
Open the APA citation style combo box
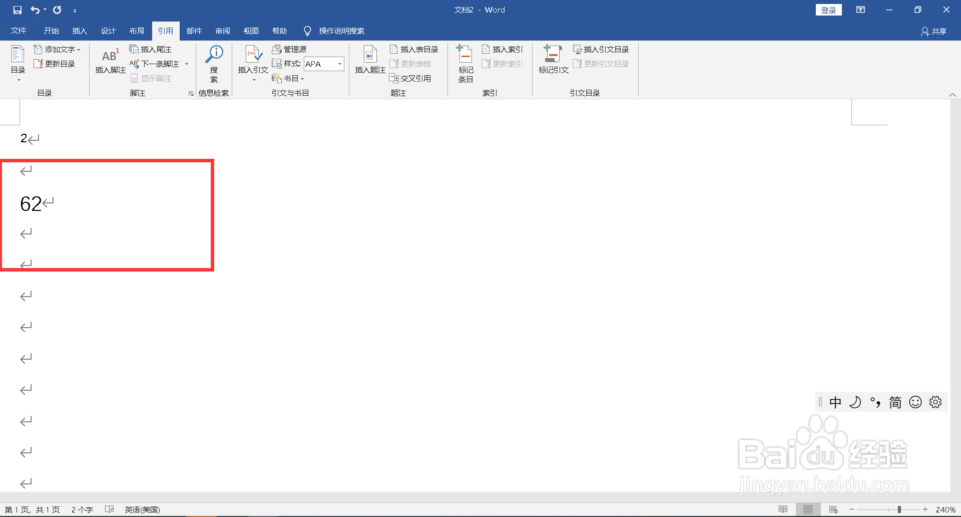pos(324,64)
